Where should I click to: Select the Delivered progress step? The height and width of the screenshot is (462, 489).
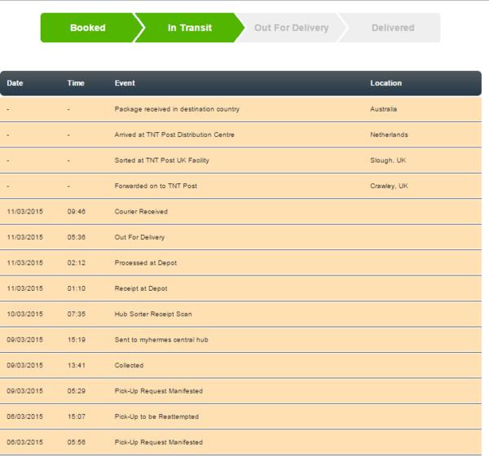393,28
